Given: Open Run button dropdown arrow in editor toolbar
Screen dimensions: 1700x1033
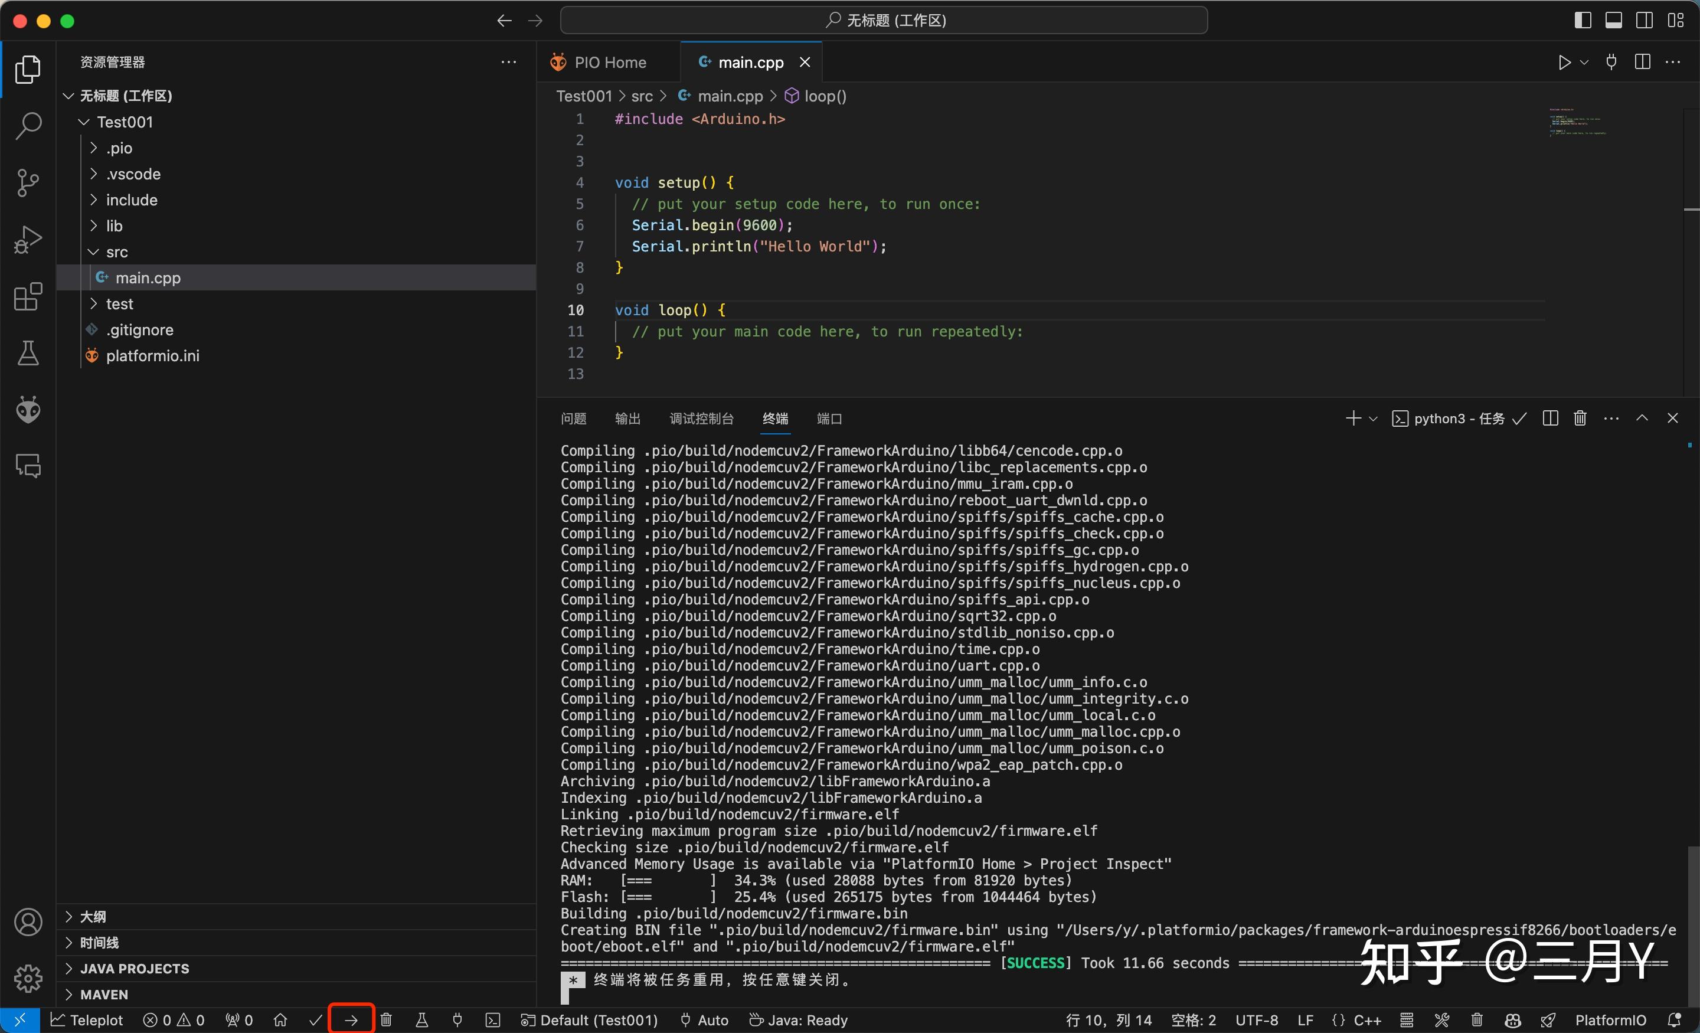Looking at the screenshot, I should [1584, 62].
